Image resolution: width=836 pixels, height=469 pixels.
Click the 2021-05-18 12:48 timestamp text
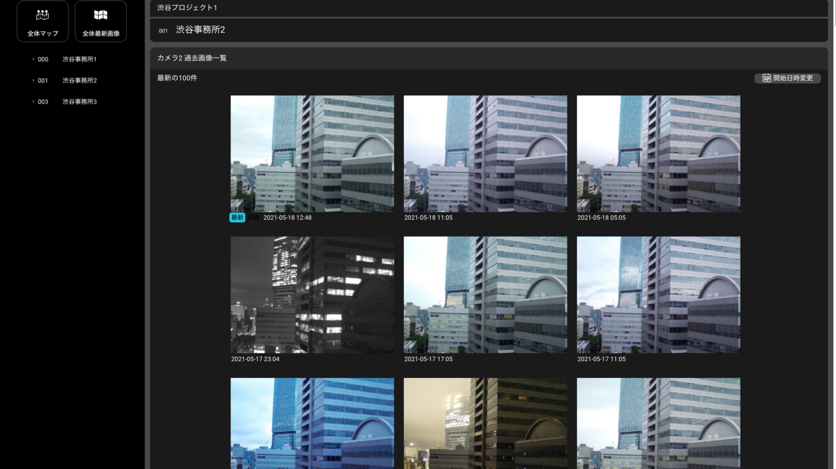point(287,217)
